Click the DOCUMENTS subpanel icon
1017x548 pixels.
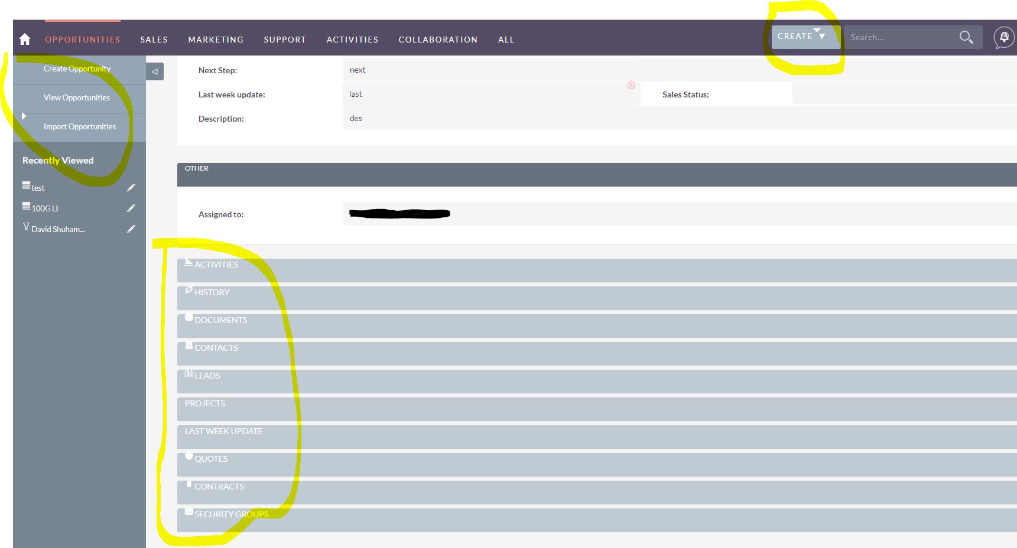189,318
